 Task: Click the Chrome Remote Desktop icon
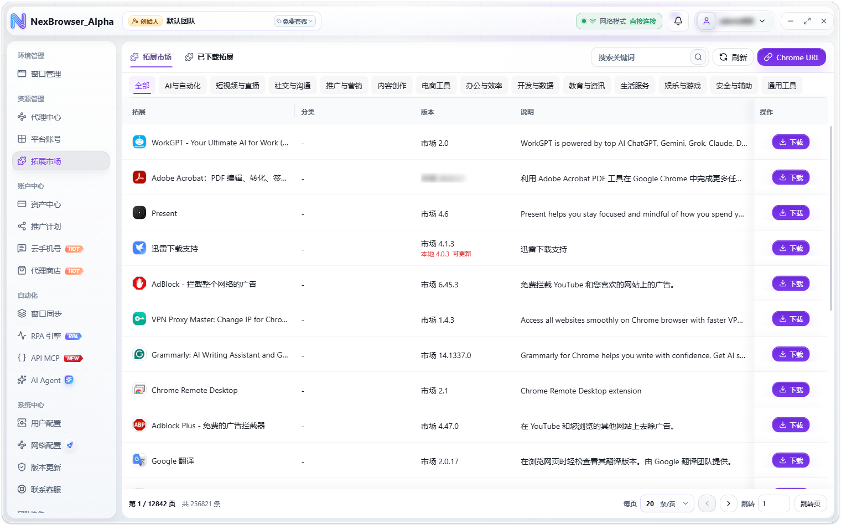point(139,390)
